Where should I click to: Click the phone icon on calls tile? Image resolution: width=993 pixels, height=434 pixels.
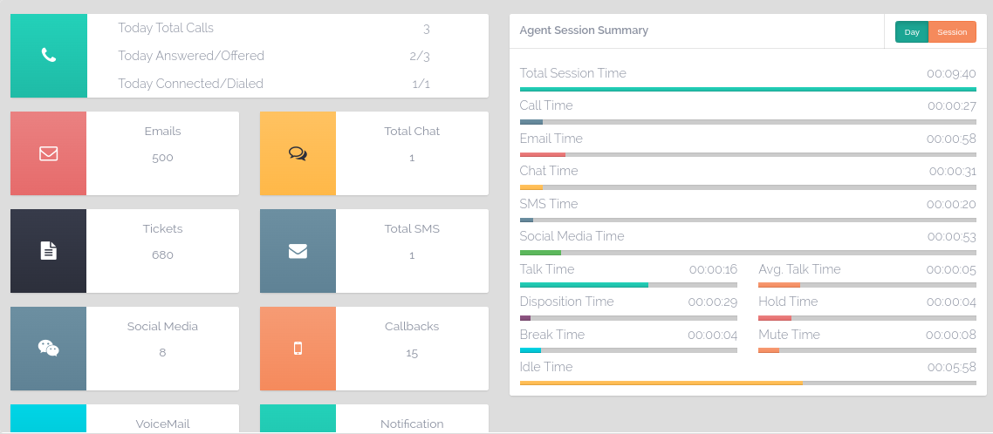49,56
